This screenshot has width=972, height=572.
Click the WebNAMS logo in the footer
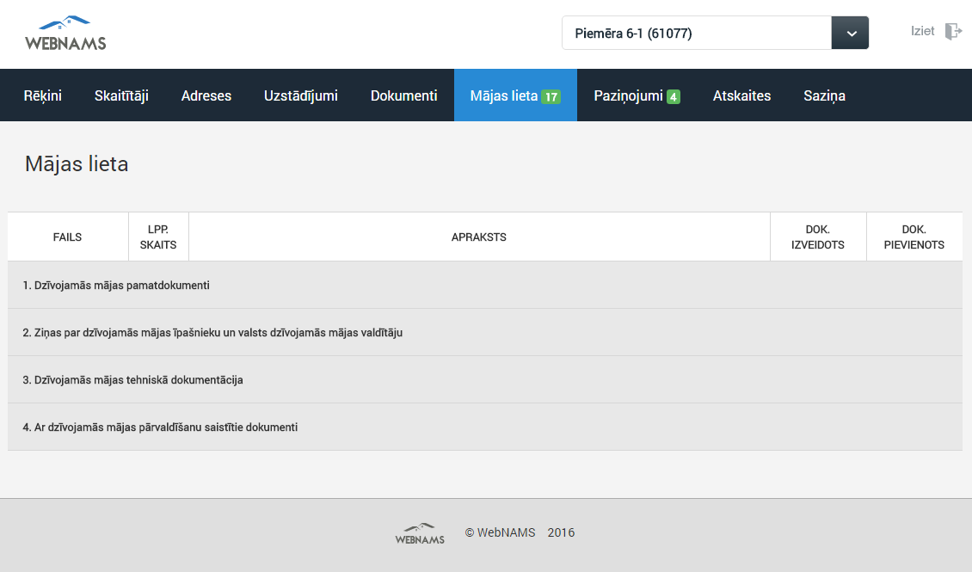pos(420,533)
